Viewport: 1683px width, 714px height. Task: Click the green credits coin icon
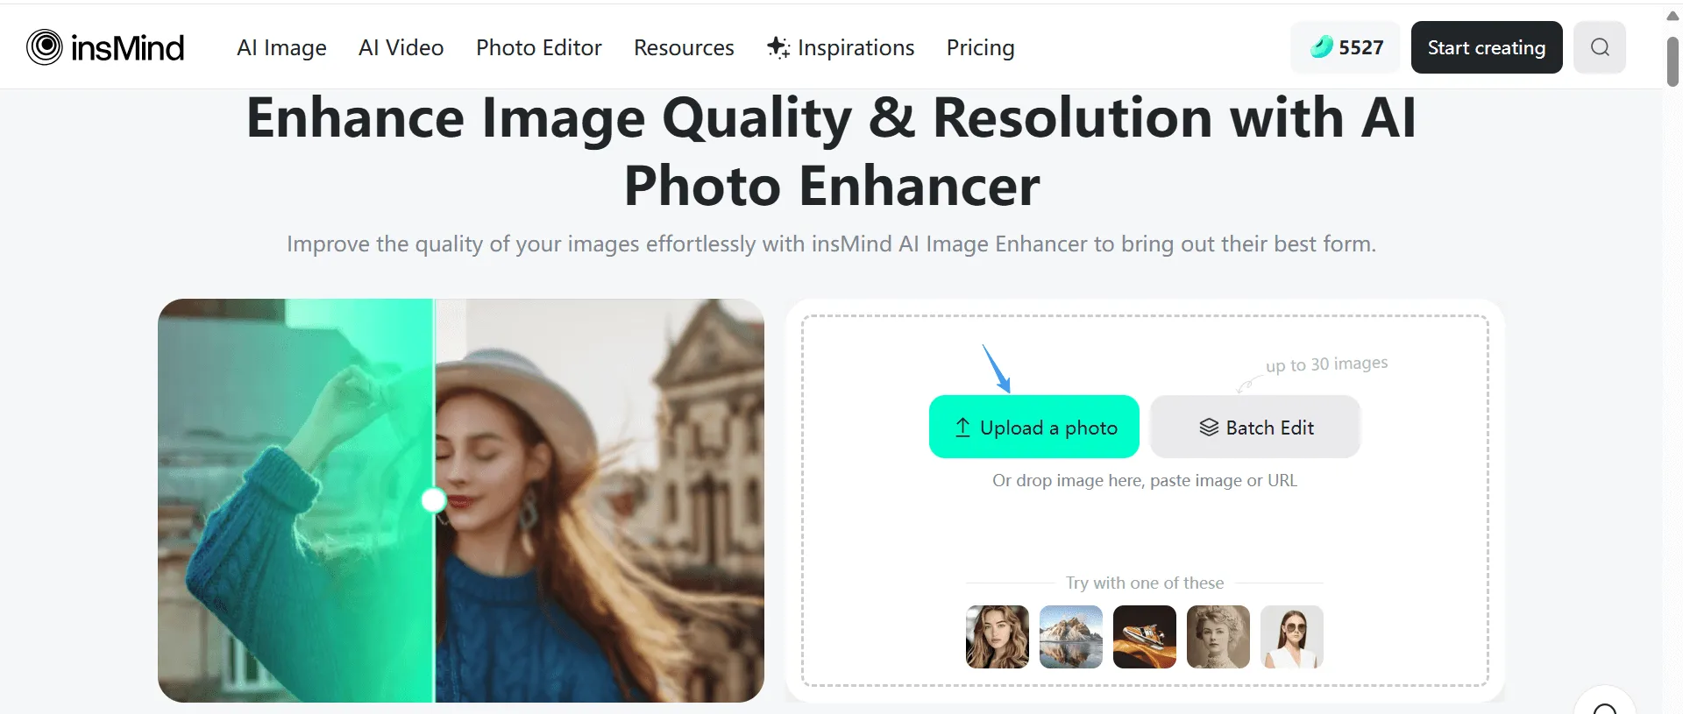tap(1321, 47)
